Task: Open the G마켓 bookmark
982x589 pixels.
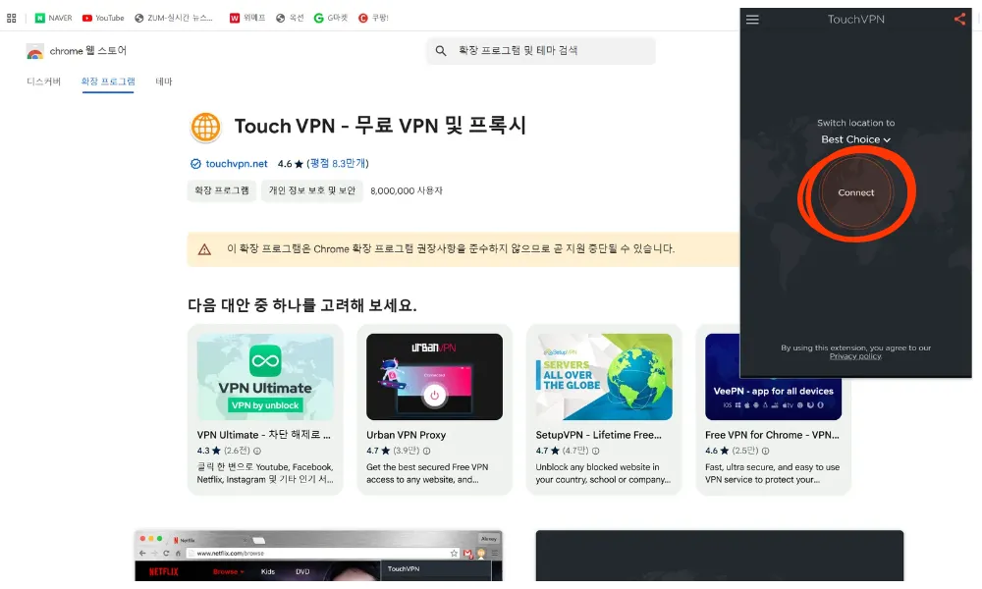Action: coord(331,18)
